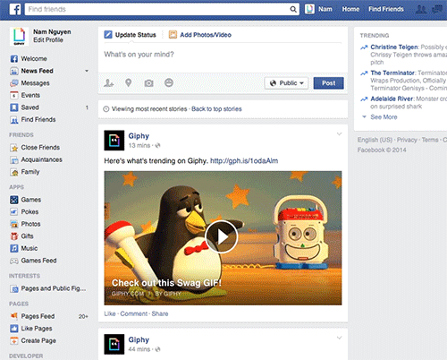
Task: Click the Games app icon
Action: [x=14, y=200]
